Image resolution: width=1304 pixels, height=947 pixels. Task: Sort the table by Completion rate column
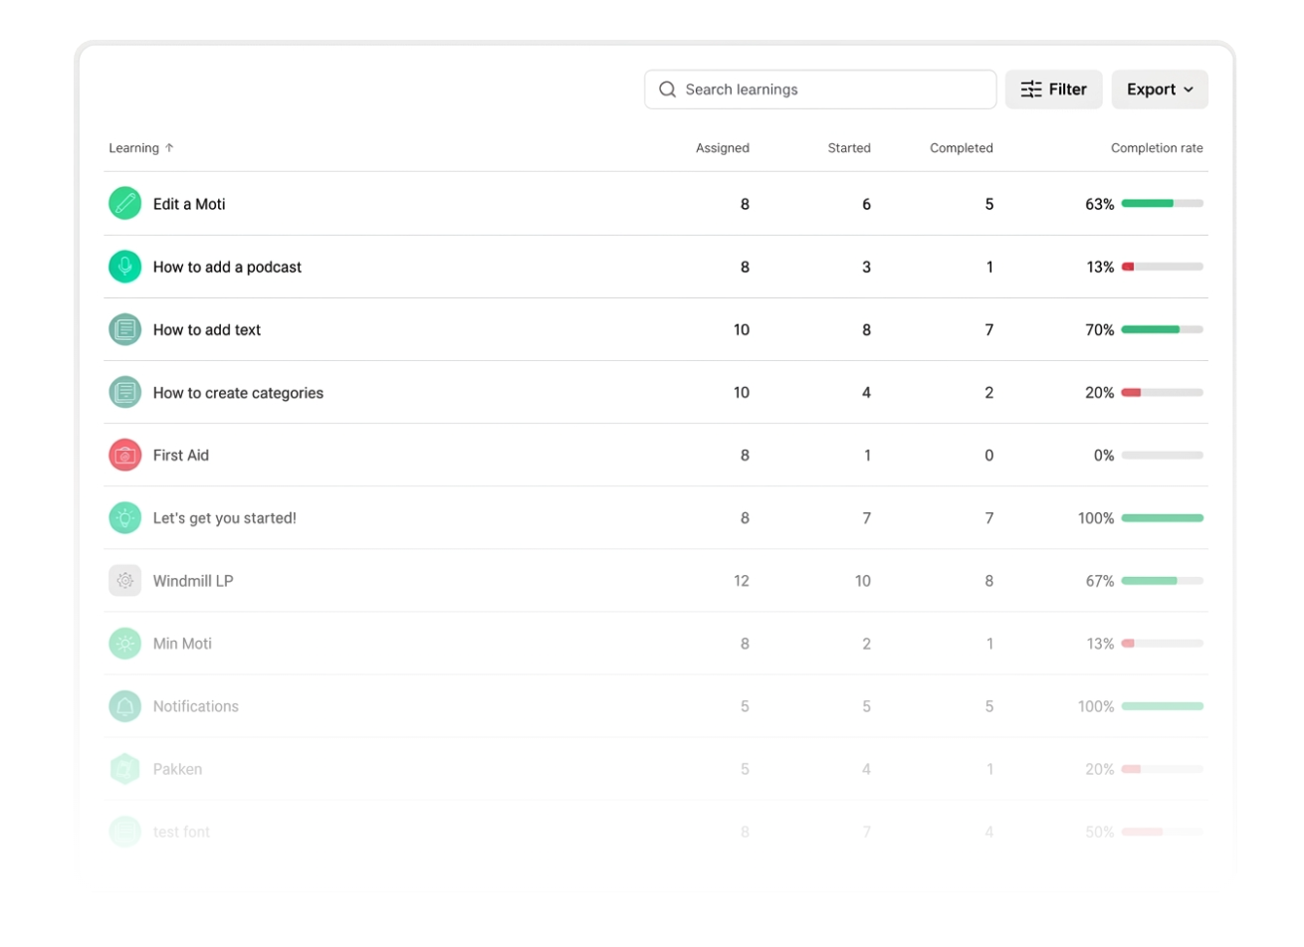(1157, 148)
